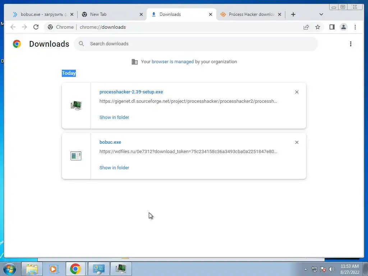
Task: Open the taskbar clock showing 11:53 AM
Action: pos(350,269)
